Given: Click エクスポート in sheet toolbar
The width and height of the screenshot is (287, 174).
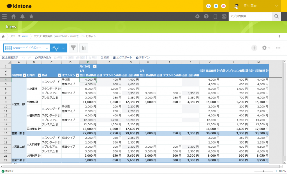Looking at the screenshot, I should pyautogui.click(x=122, y=58).
